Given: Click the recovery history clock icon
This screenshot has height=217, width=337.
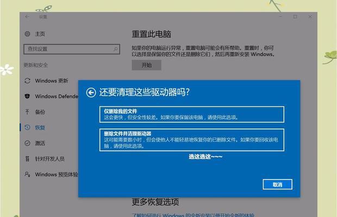Looking at the screenshot, I should [x=27, y=127].
